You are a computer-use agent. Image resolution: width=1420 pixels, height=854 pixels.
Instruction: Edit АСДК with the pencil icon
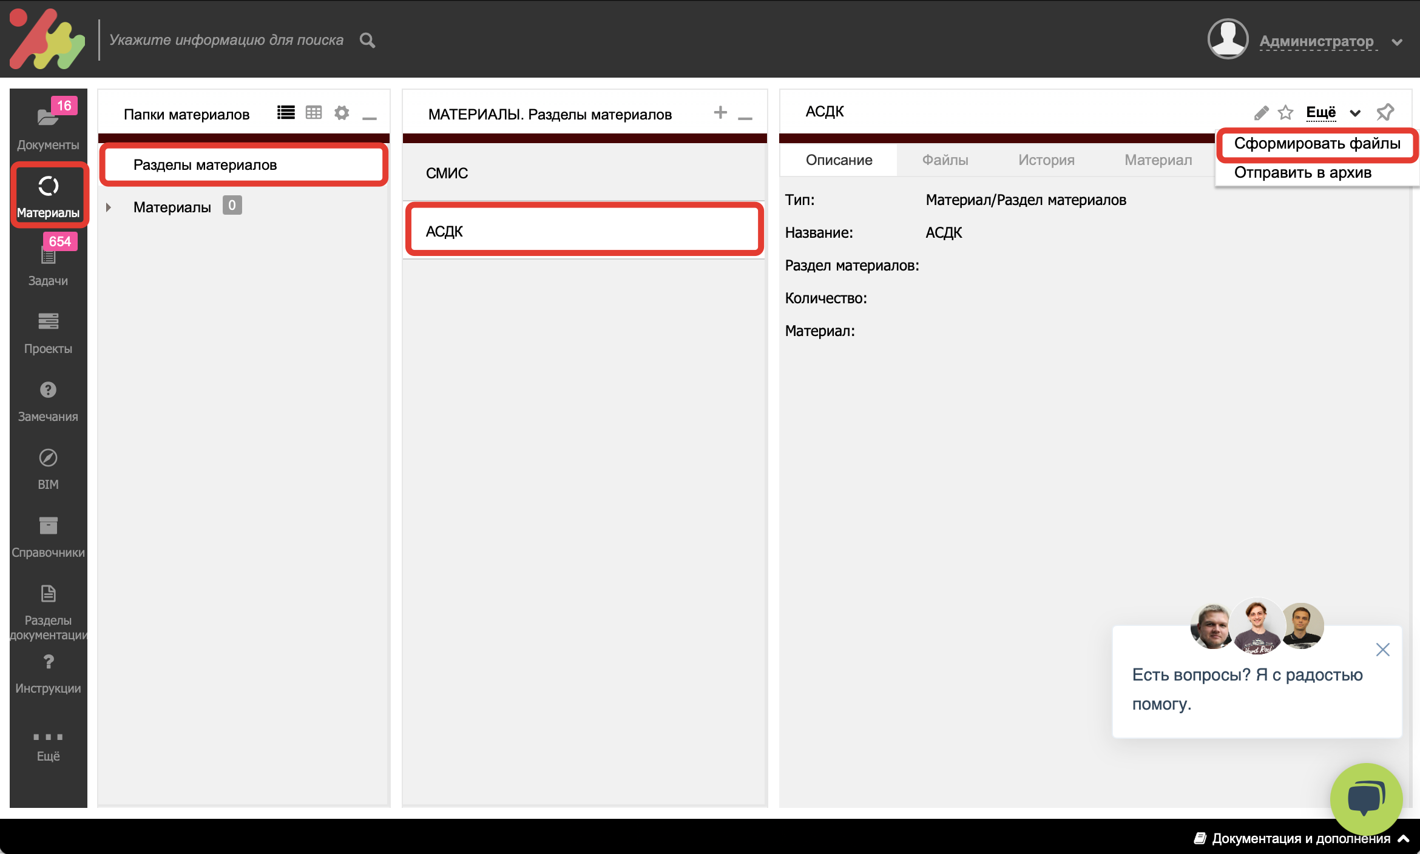(x=1261, y=113)
